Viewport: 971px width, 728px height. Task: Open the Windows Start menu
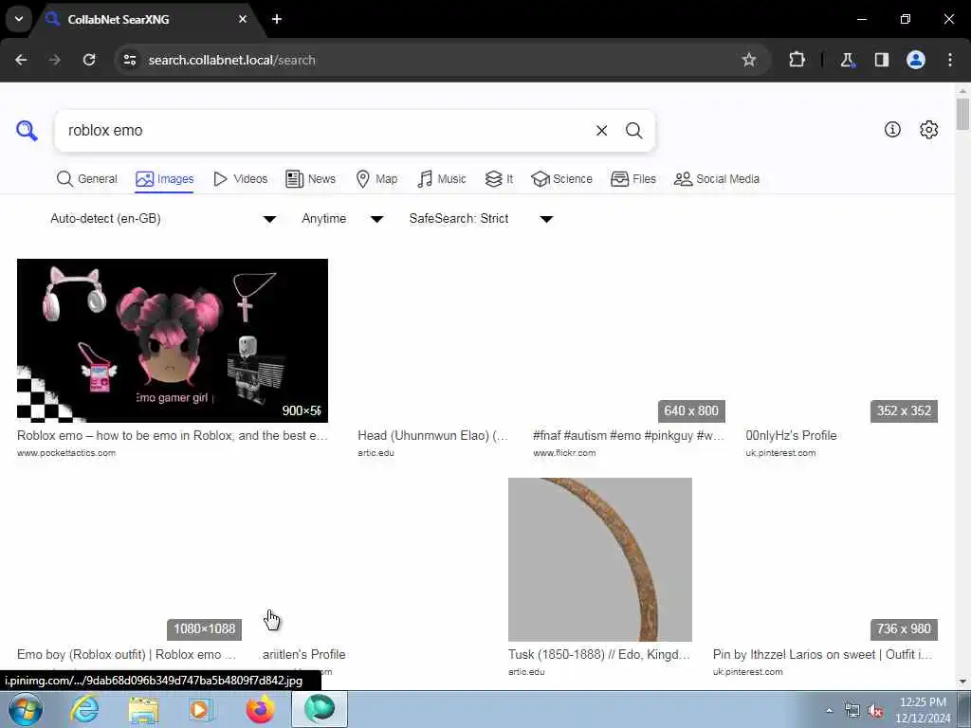[26, 709]
